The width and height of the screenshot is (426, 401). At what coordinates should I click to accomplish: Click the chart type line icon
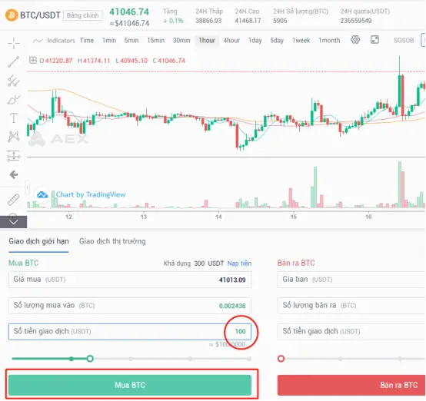click(x=38, y=41)
